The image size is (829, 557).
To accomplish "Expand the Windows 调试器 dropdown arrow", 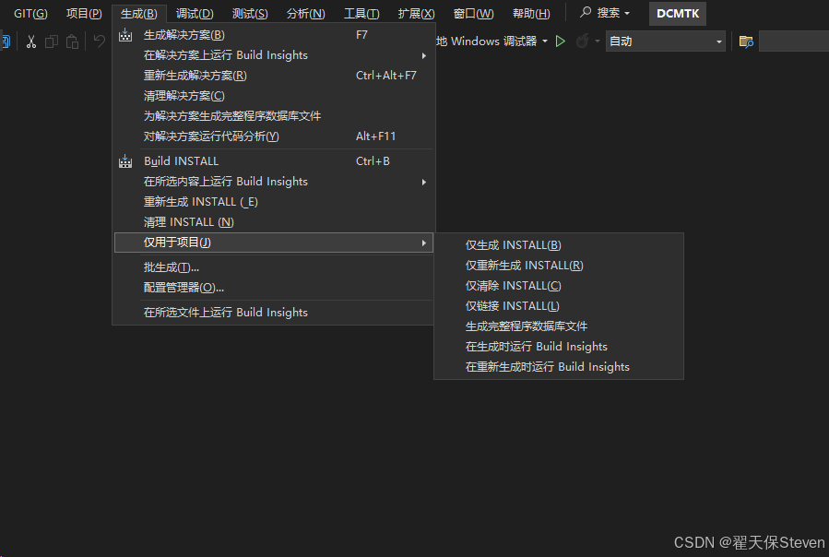I will (545, 41).
